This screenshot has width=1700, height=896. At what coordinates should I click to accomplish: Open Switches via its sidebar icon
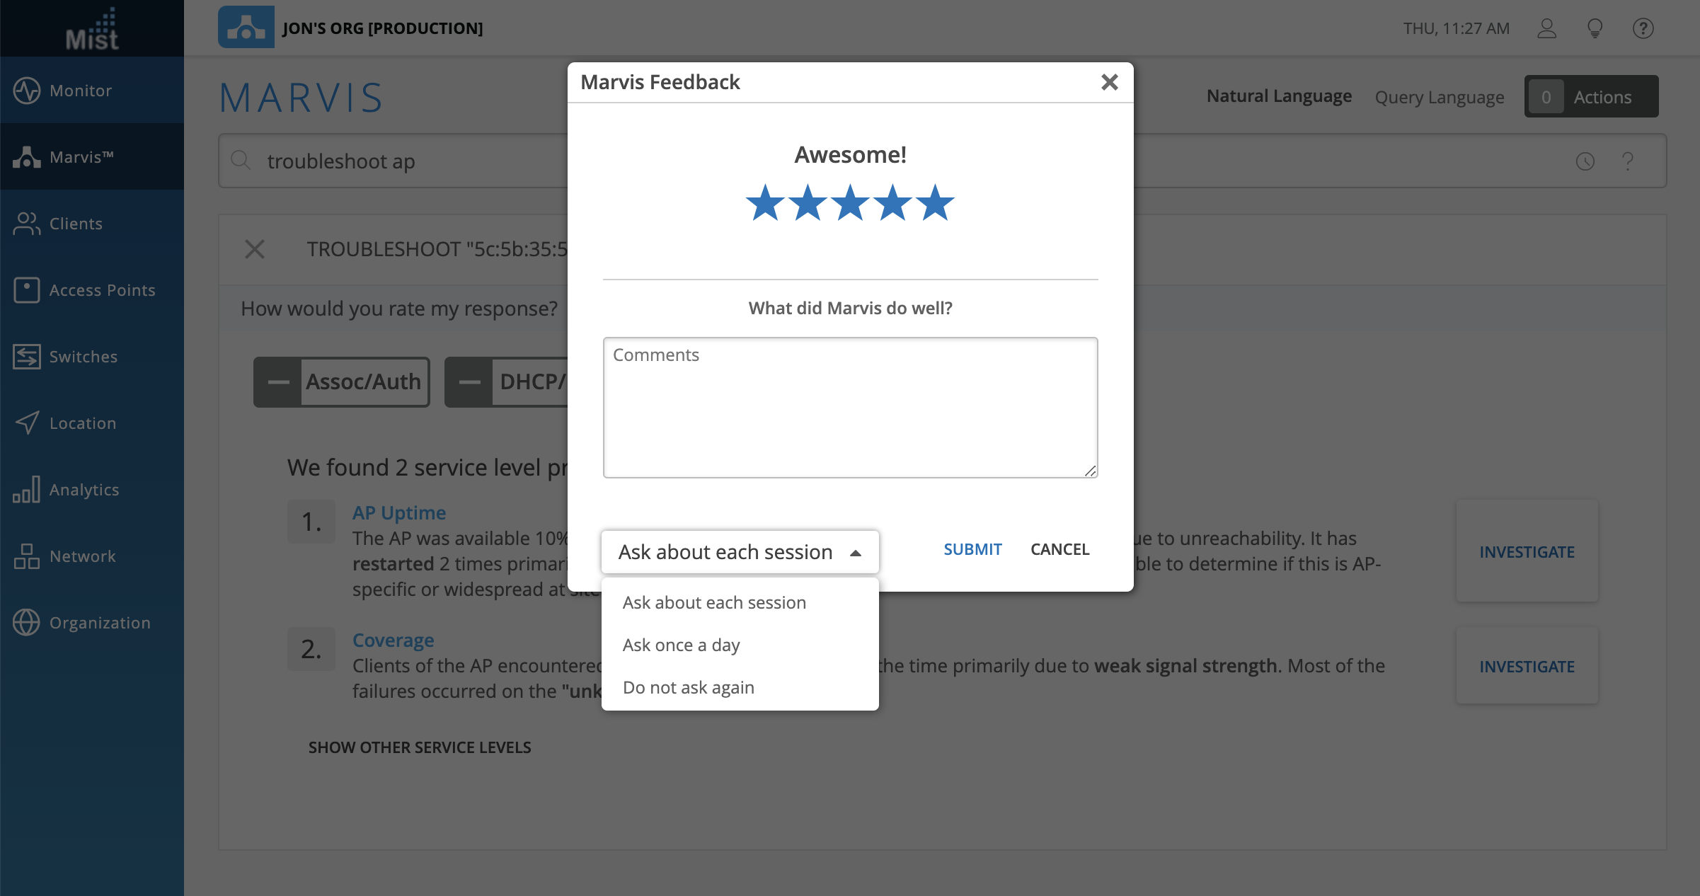point(27,357)
